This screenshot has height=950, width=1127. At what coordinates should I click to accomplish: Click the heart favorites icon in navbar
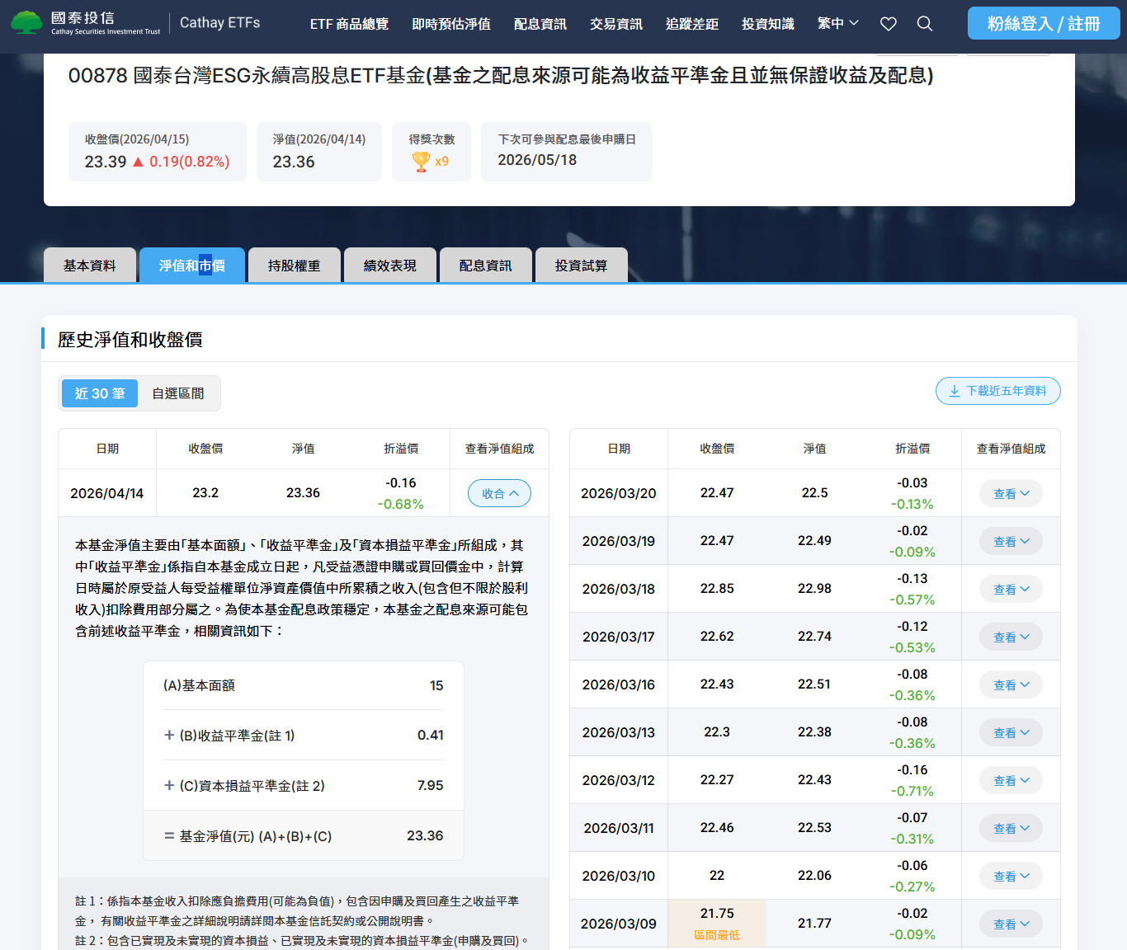889,24
